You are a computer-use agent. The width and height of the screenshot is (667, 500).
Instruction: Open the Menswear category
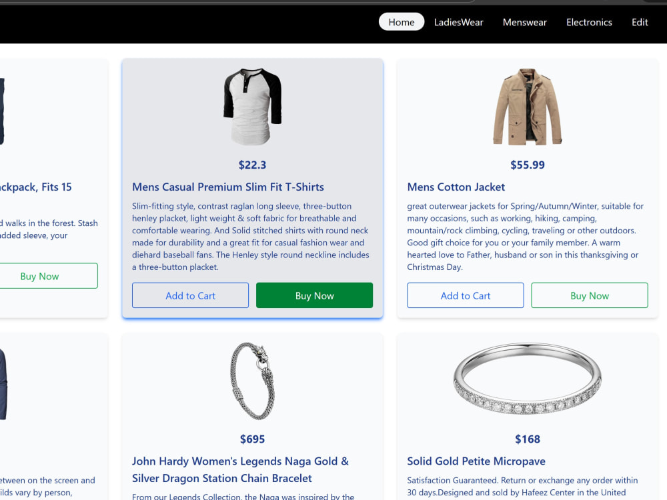[524, 22]
